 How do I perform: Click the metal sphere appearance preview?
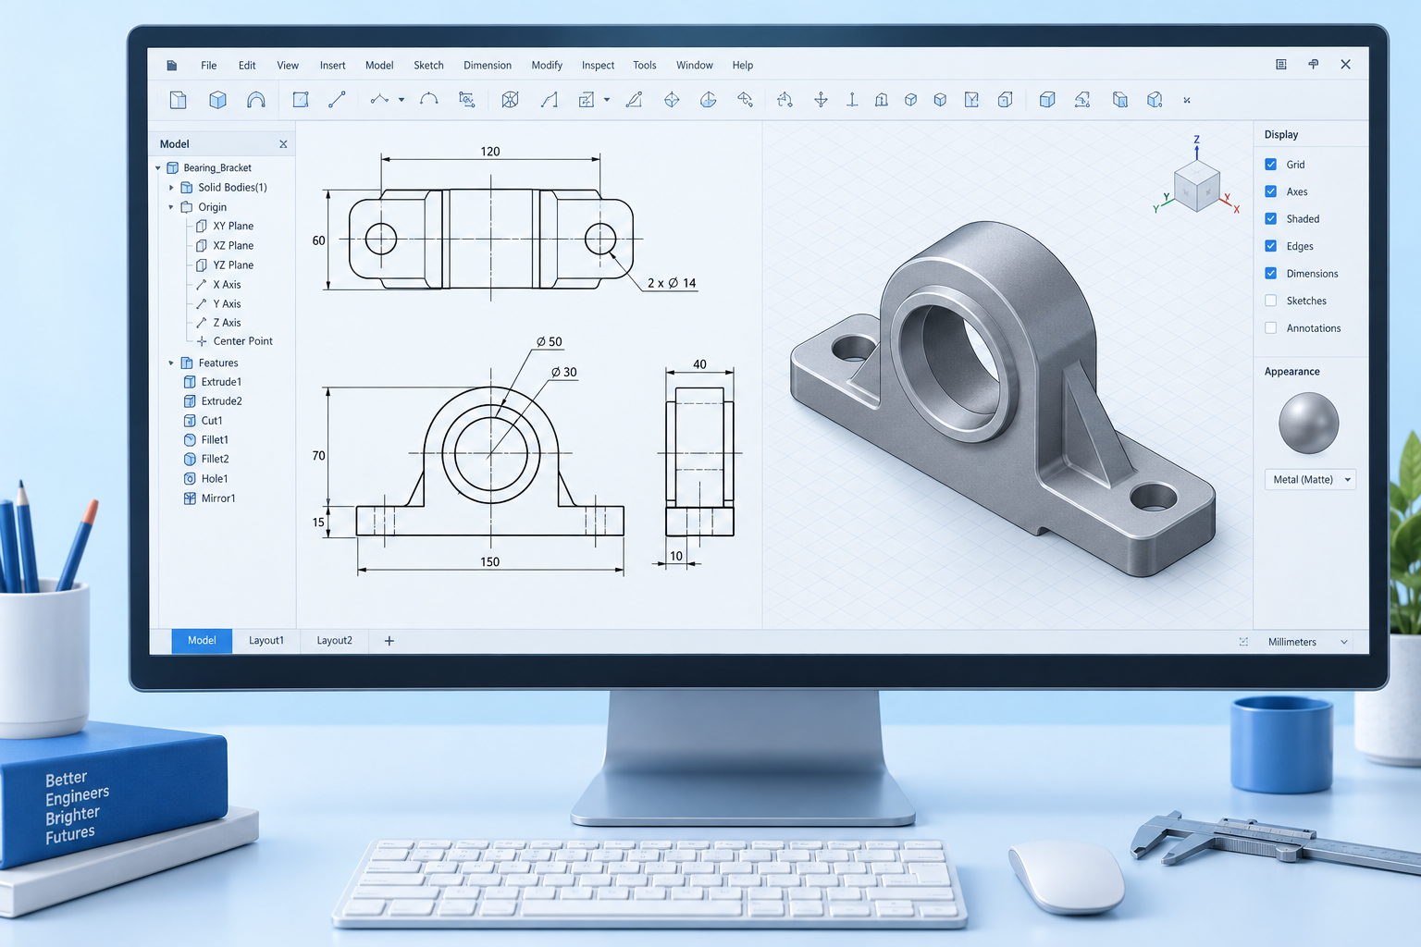tap(1308, 424)
